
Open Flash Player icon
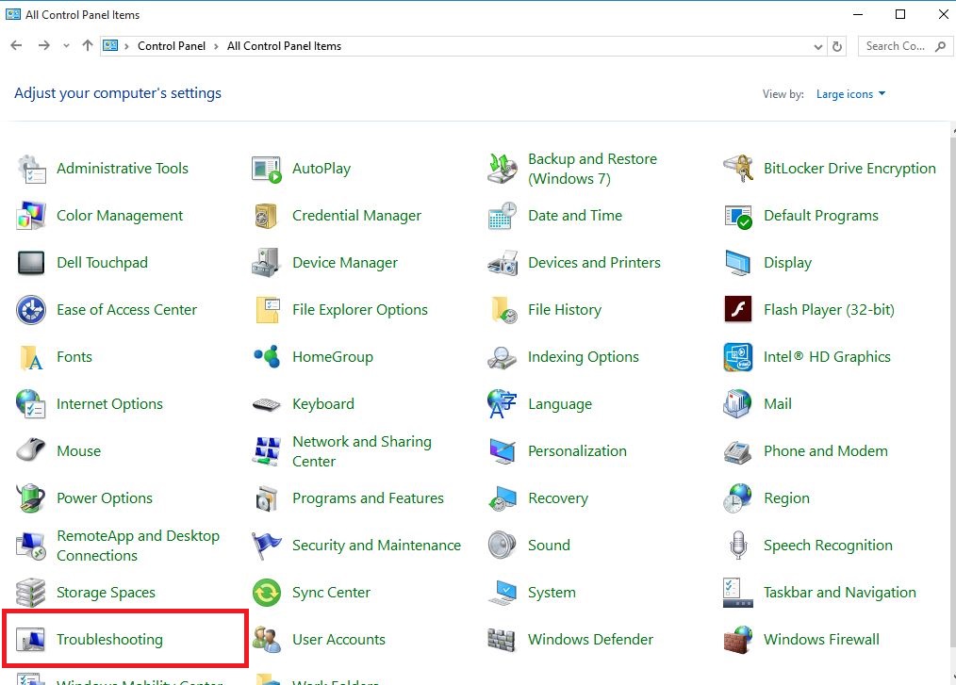coord(737,310)
